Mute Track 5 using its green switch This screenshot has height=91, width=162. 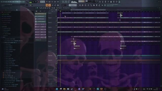coord(56,35)
